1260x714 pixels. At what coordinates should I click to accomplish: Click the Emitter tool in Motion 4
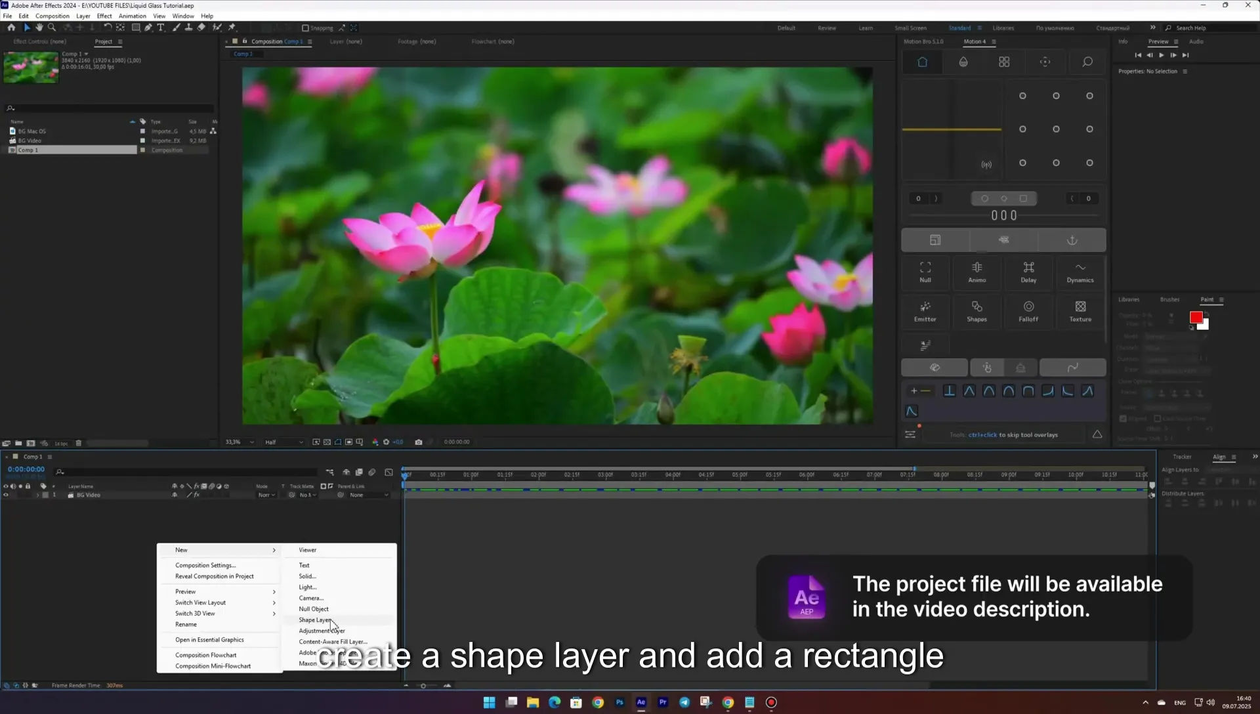point(925,311)
